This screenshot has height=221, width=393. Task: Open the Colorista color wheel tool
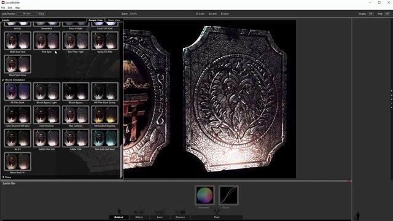(204, 195)
